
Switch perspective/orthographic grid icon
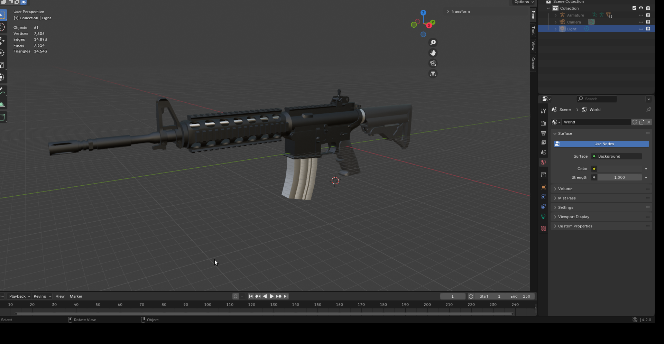[433, 74]
